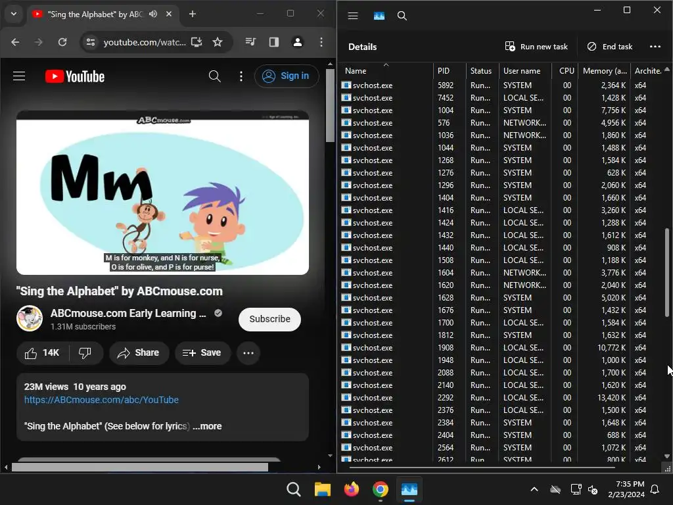Open ABCmouse.com Early Learning channel name
673x505 pixels.
(x=128, y=313)
